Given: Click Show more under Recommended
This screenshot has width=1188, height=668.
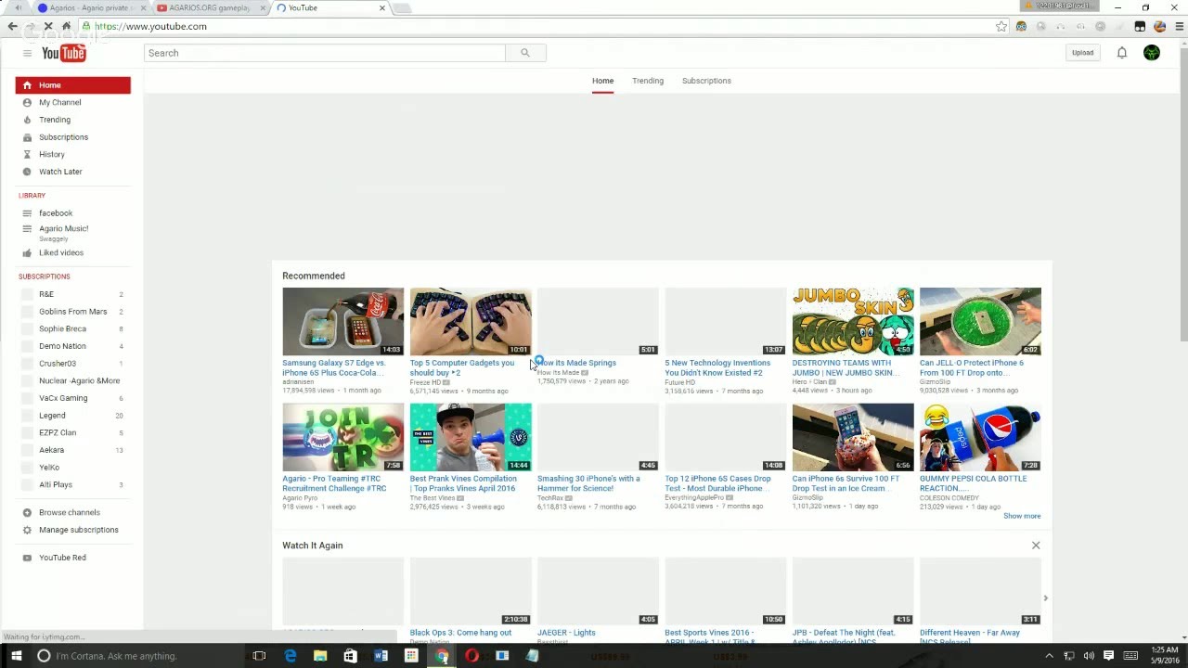Looking at the screenshot, I should [x=1022, y=516].
